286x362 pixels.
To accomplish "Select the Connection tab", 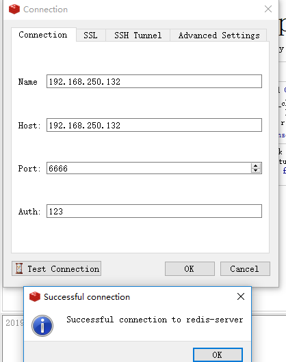I will tap(43, 35).
